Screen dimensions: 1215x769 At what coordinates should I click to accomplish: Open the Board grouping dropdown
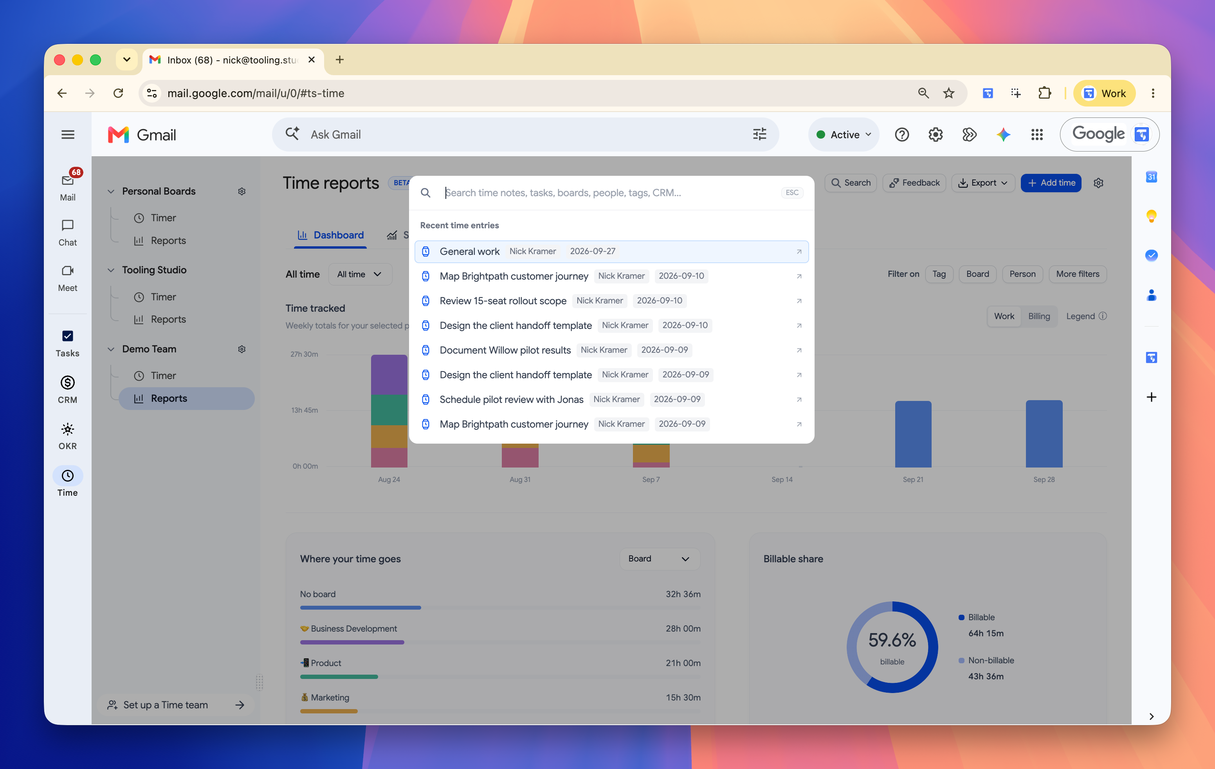point(660,559)
